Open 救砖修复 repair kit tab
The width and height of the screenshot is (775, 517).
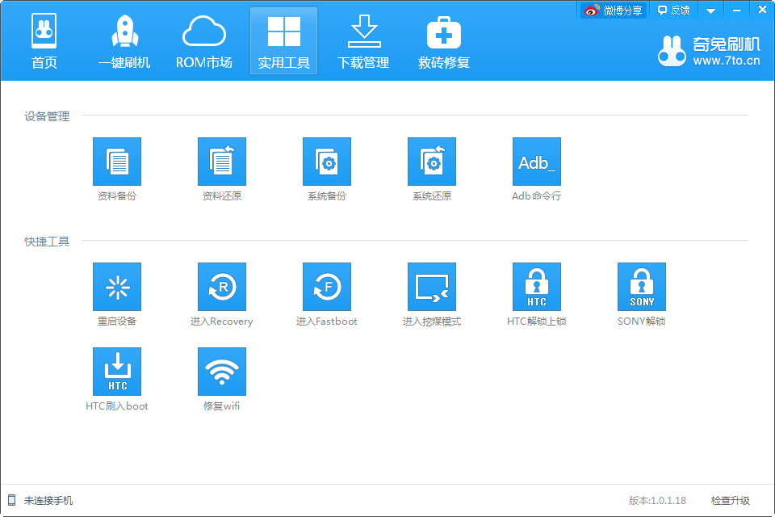(443, 41)
